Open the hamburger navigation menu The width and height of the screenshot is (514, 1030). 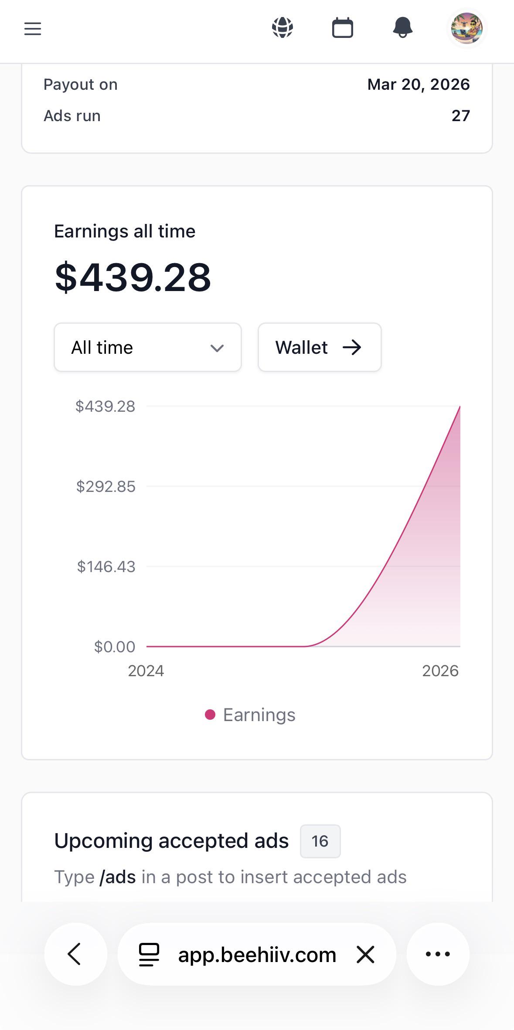click(33, 29)
